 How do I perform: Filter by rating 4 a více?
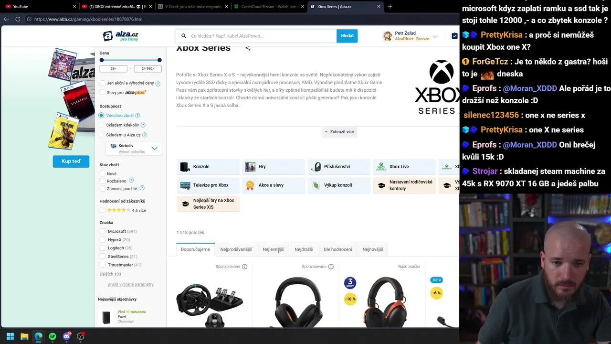tap(102, 210)
